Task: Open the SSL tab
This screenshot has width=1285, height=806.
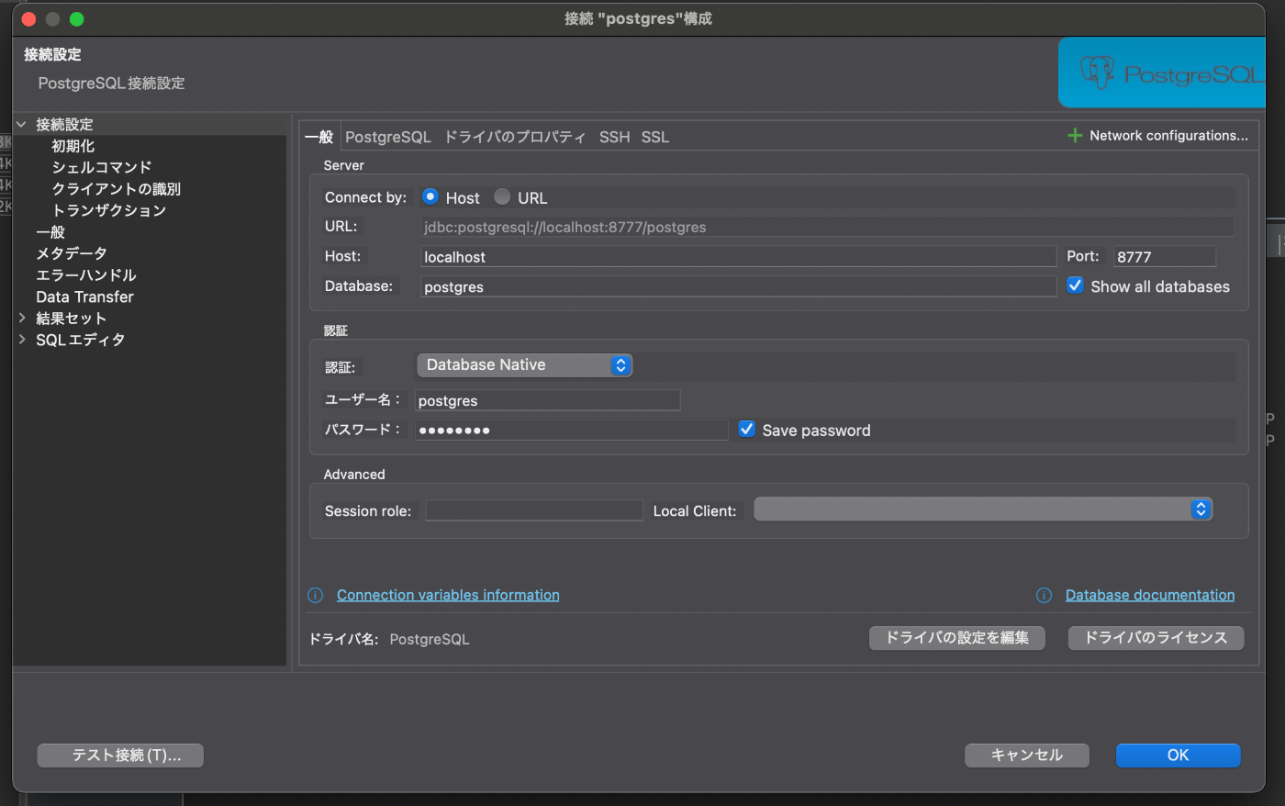Action: (x=655, y=137)
